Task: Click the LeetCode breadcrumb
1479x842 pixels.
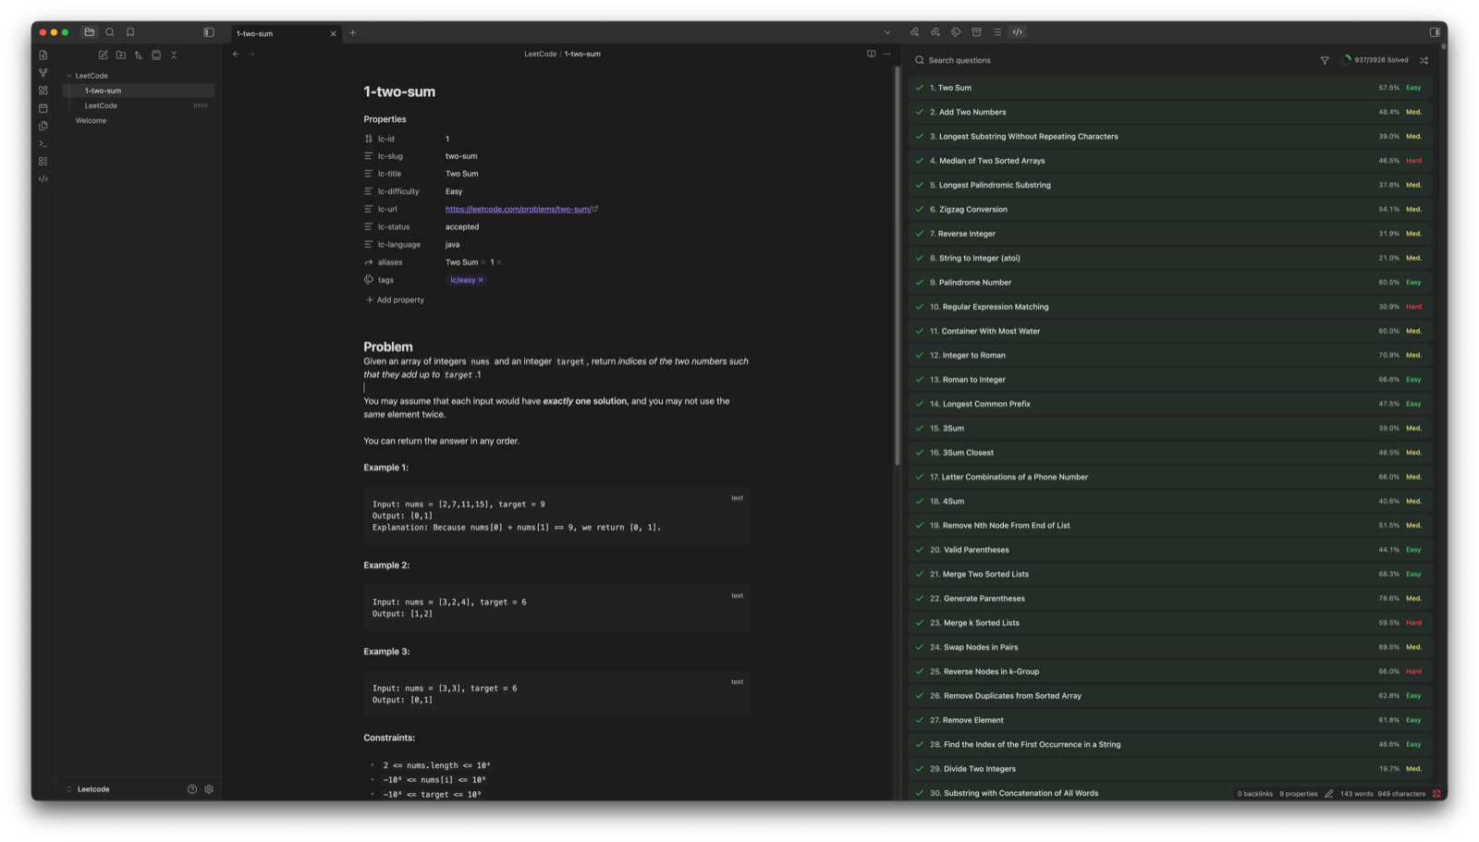Action: [x=540, y=54]
